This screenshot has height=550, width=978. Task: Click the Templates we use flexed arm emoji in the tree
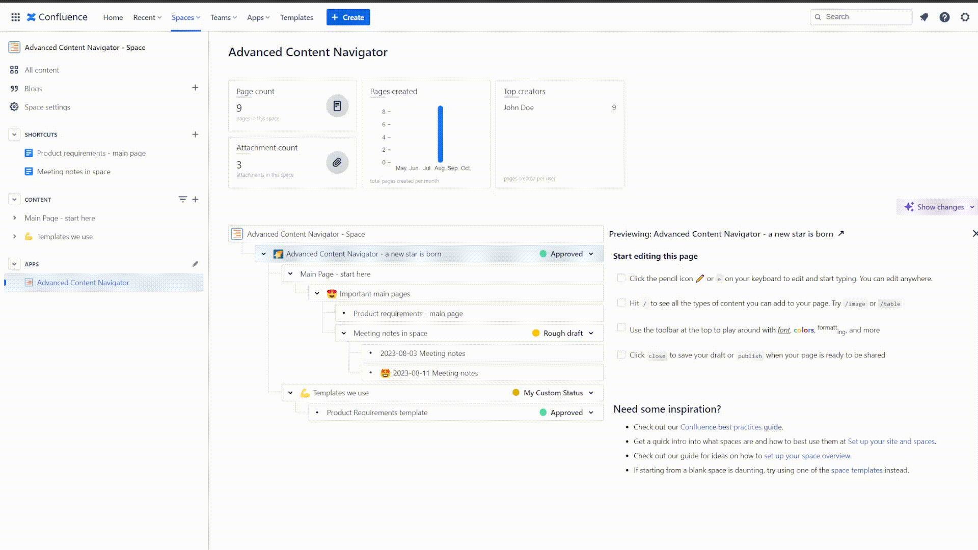coord(305,393)
